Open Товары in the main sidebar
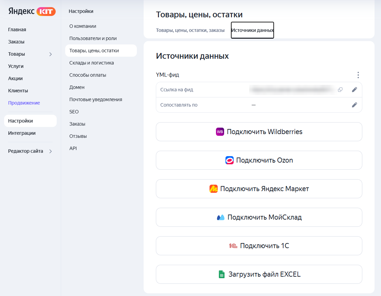This screenshot has height=296, width=381. pyautogui.click(x=17, y=54)
